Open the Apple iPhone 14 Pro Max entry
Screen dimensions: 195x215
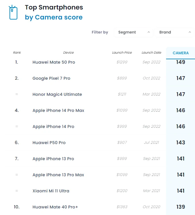58,111
